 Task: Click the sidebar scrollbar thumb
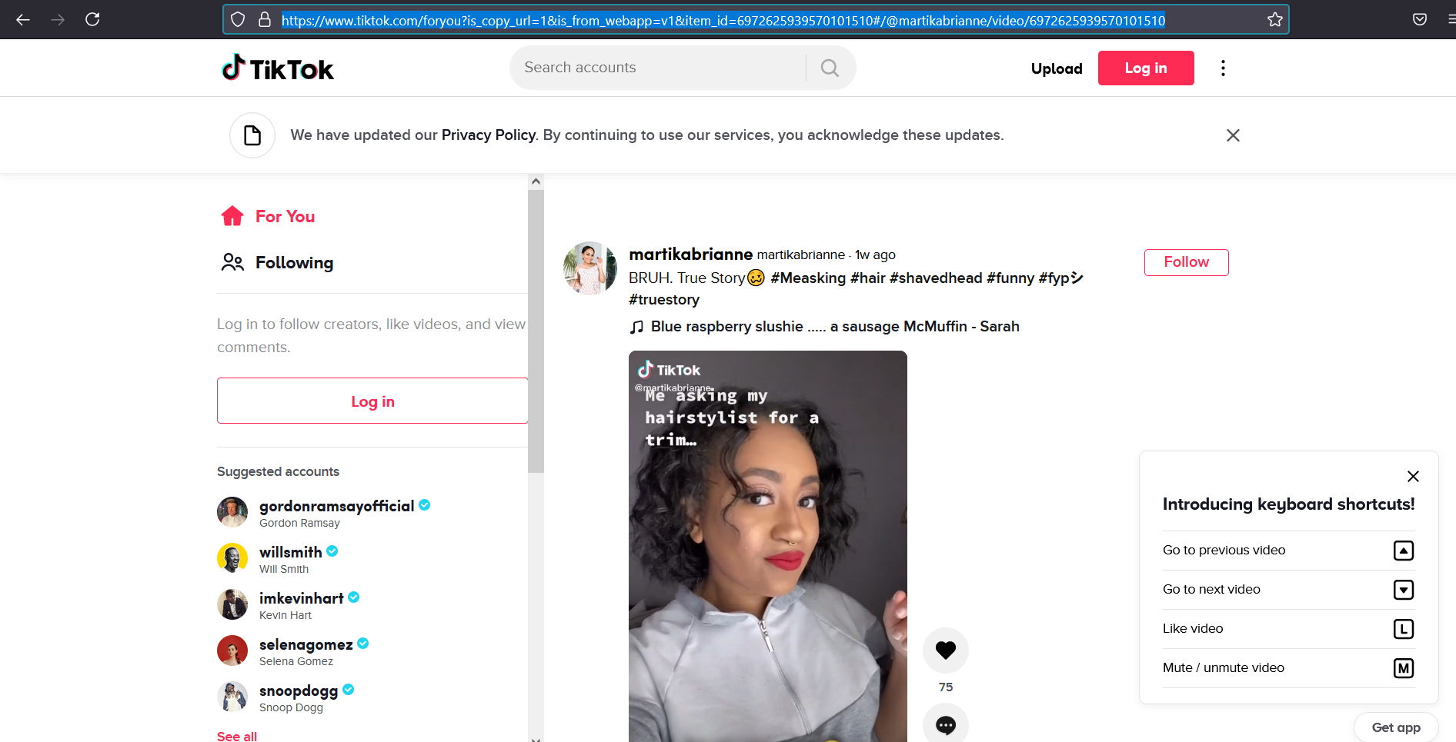[536, 331]
